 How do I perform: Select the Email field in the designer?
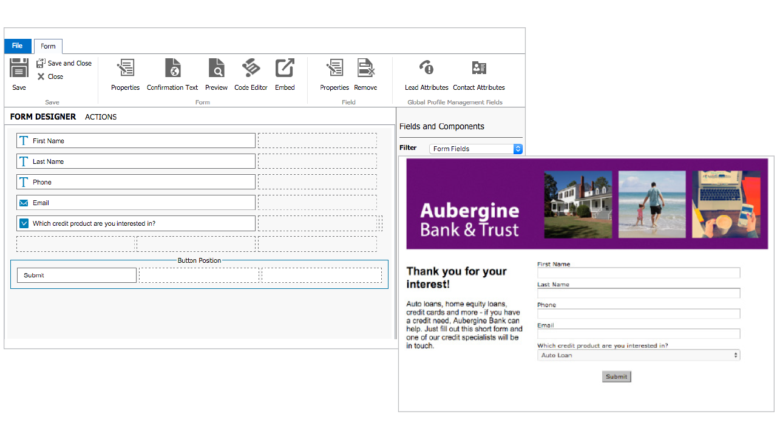click(x=135, y=203)
